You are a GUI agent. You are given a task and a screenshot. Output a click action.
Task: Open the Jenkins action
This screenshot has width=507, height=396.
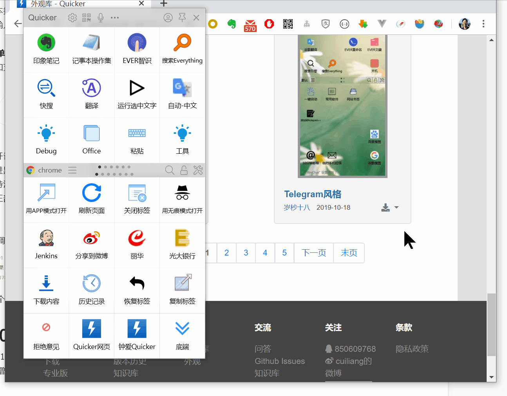46,245
